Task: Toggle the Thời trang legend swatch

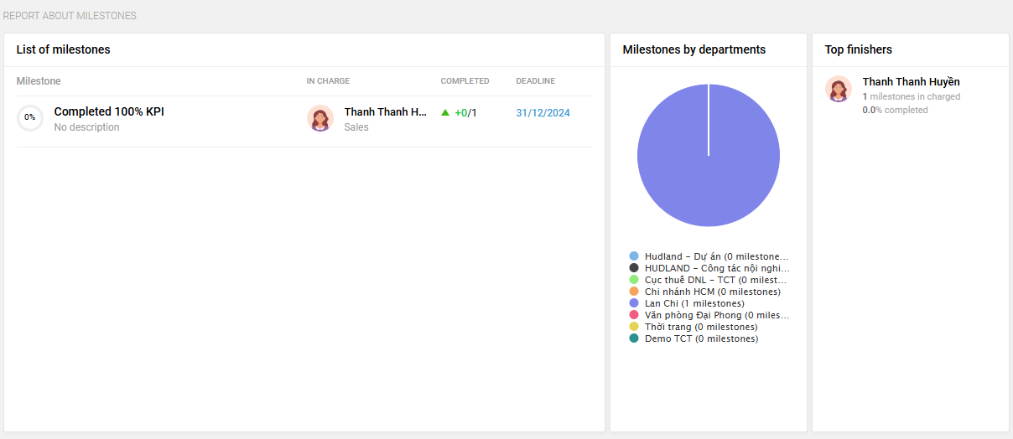Action: pyautogui.click(x=634, y=327)
